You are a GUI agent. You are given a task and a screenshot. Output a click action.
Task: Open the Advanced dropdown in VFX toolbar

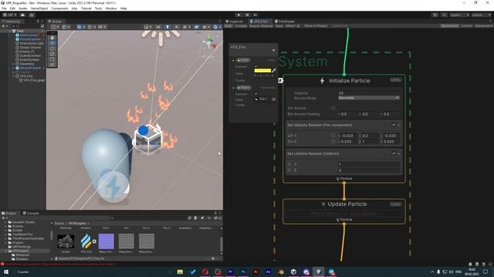[x=483, y=25]
